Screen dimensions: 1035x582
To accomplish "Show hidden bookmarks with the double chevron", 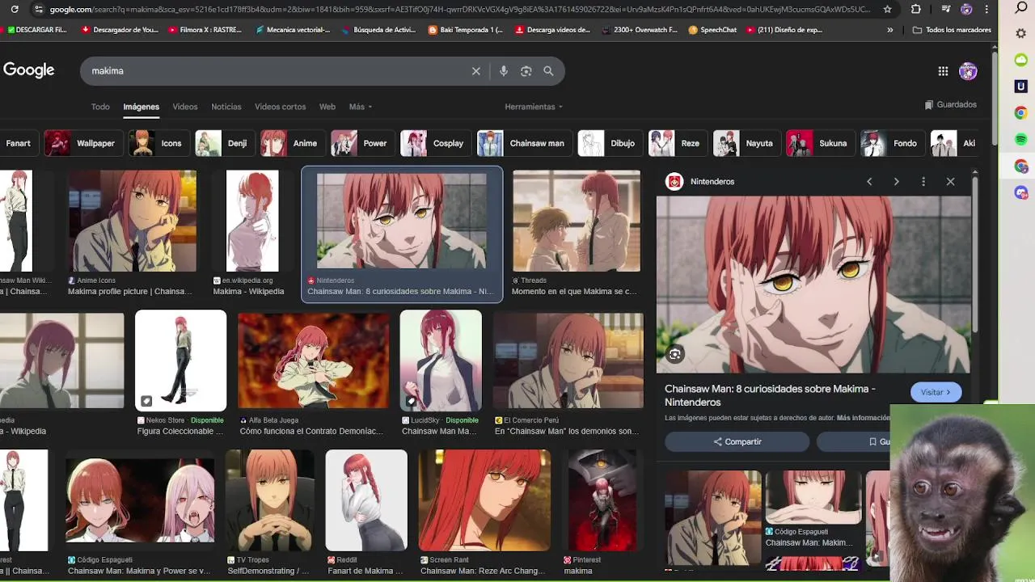I will coord(890,30).
